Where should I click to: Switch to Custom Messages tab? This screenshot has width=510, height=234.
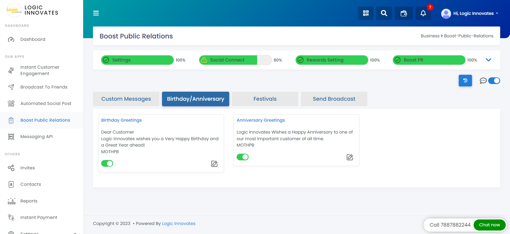[126, 99]
